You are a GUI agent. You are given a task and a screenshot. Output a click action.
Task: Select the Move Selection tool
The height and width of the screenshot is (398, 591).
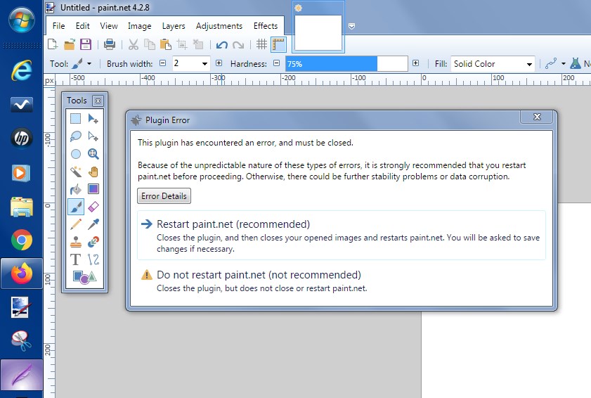click(x=93, y=136)
